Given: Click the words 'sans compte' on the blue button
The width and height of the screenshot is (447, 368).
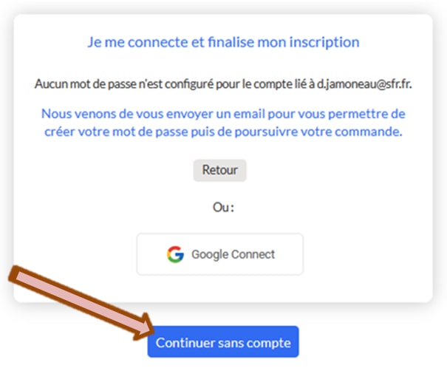Looking at the screenshot, I should [x=254, y=342].
